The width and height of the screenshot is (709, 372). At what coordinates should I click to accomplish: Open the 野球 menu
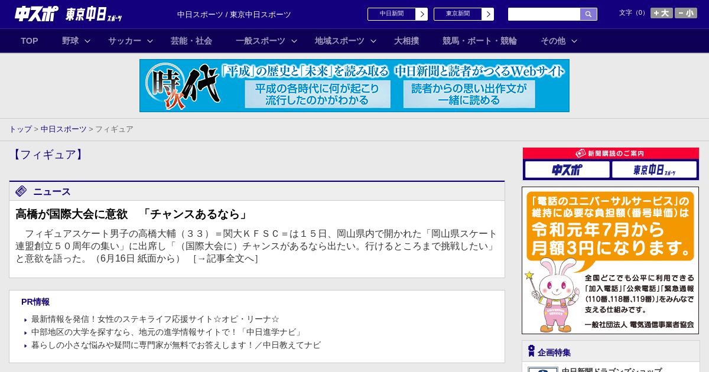[70, 41]
